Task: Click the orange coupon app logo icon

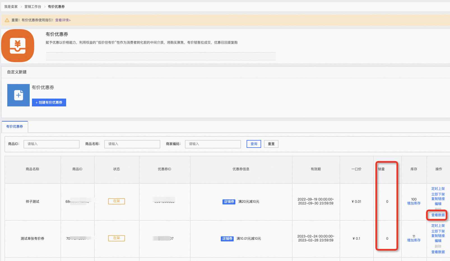Action: (18, 46)
